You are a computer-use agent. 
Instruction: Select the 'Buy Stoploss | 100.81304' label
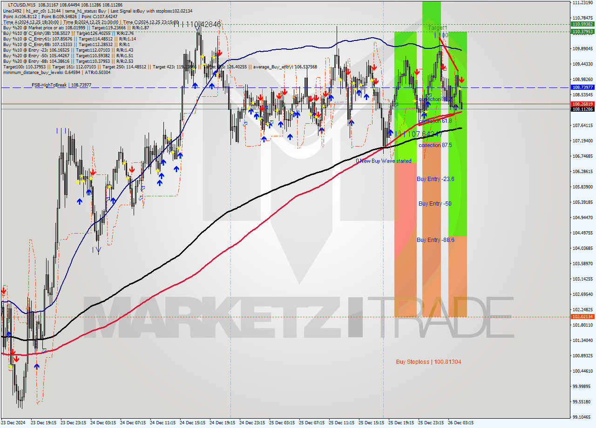(x=429, y=362)
